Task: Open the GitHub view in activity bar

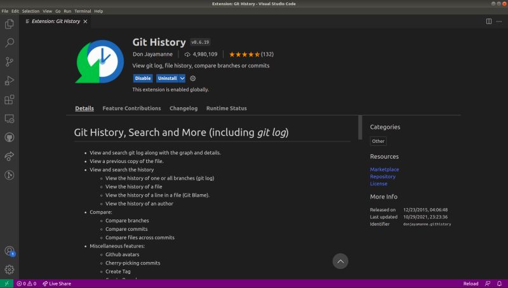Action: point(10,137)
